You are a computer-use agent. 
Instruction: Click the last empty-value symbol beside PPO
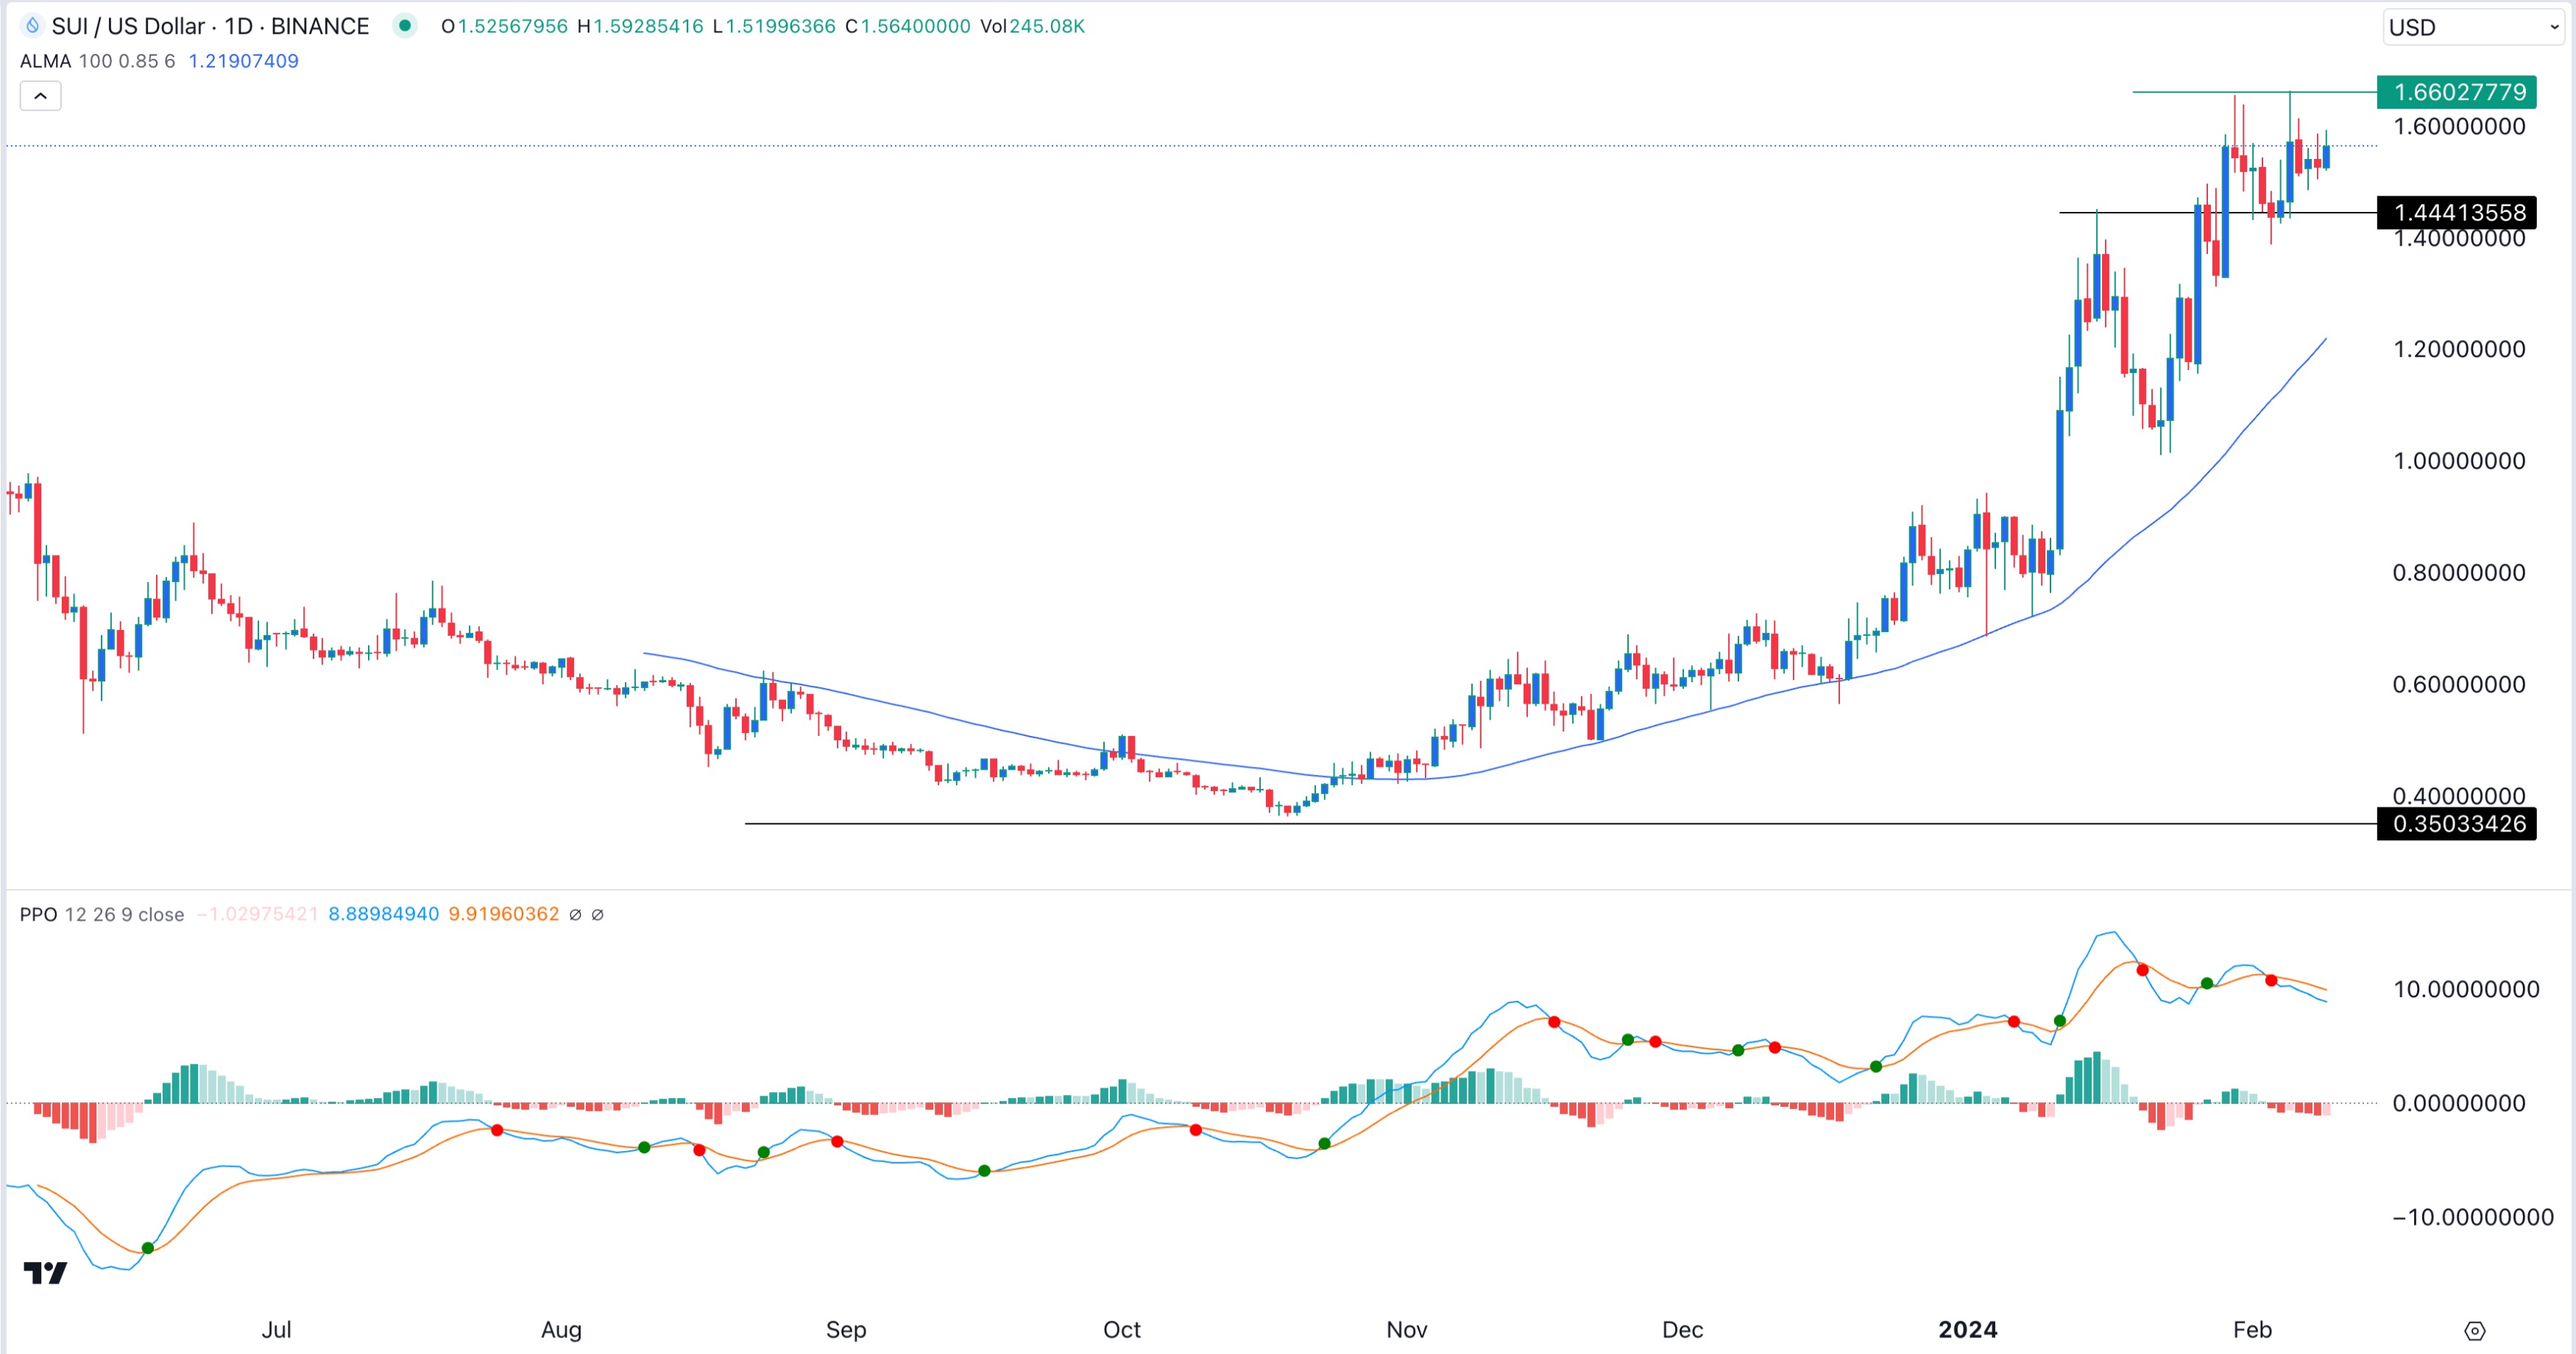coord(597,914)
